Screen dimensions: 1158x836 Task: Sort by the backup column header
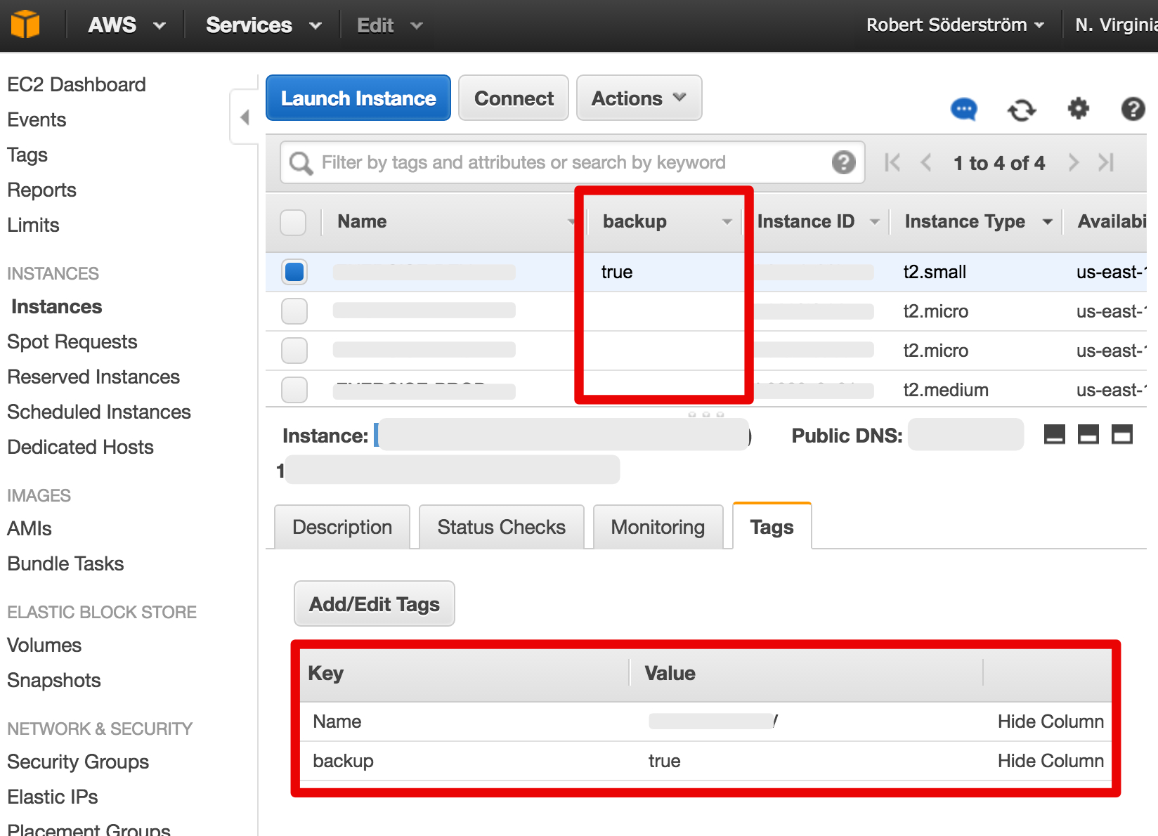(x=663, y=221)
